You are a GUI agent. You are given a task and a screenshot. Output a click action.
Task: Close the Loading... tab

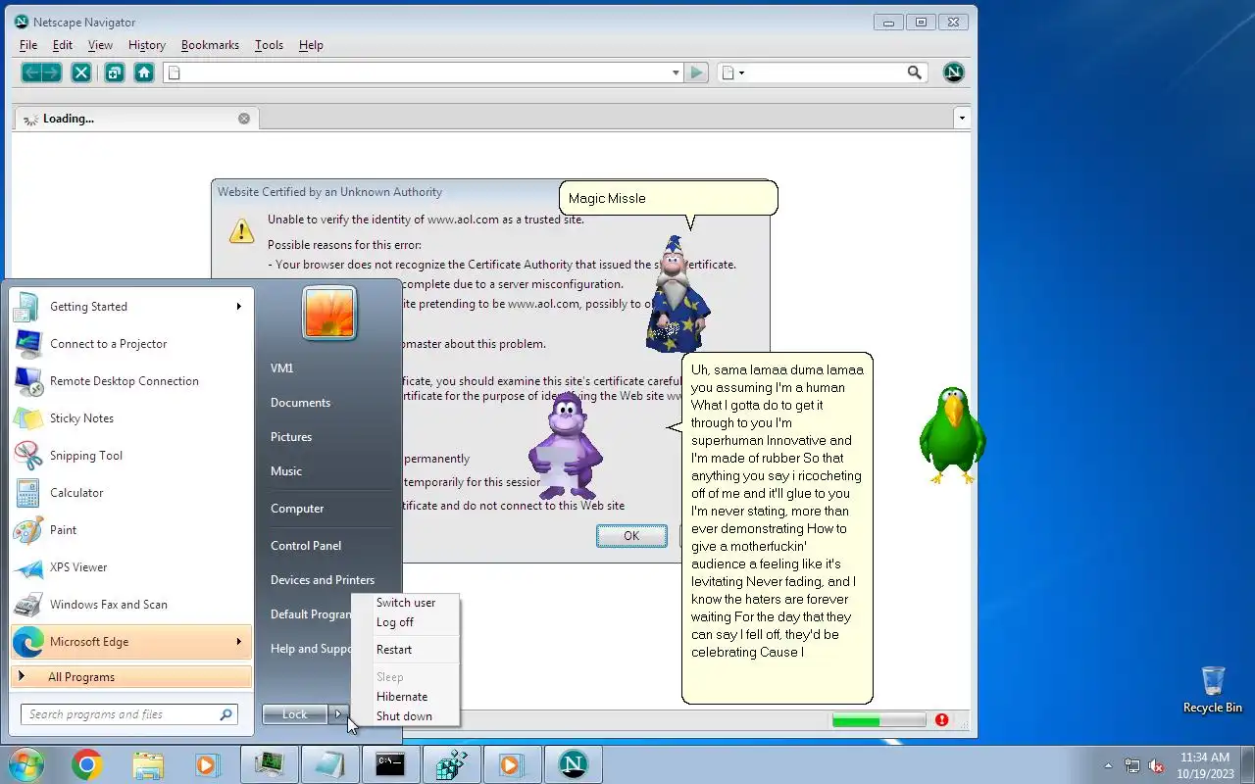click(x=244, y=119)
